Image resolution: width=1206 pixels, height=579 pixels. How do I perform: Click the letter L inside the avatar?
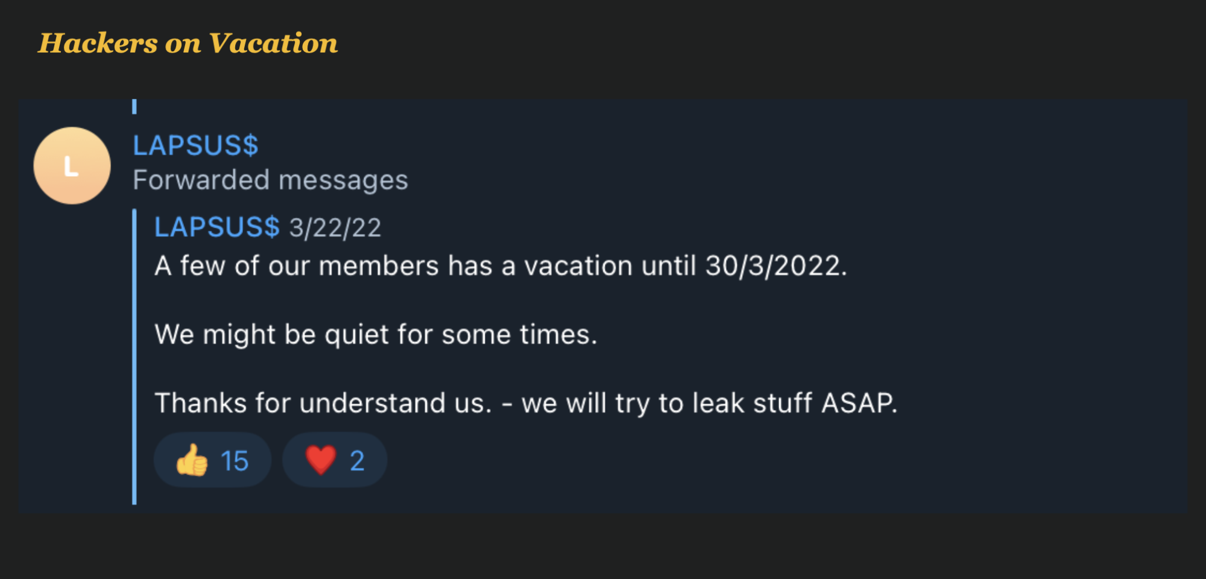pyautogui.click(x=71, y=166)
